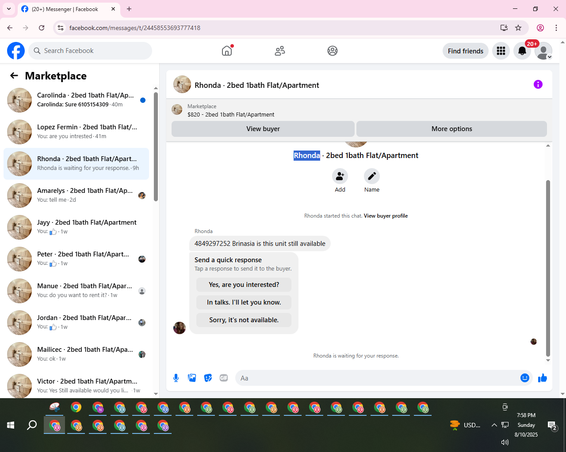The height and width of the screenshot is (452, 566).
Task: Open conversation information icon
Action: [538, 84]
